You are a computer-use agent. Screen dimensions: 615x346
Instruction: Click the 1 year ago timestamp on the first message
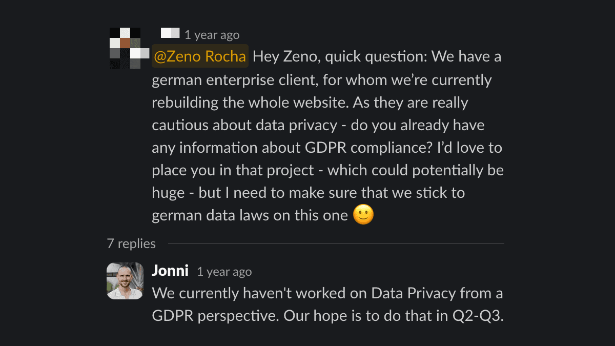pyautogui.click(x=211, y=35)
